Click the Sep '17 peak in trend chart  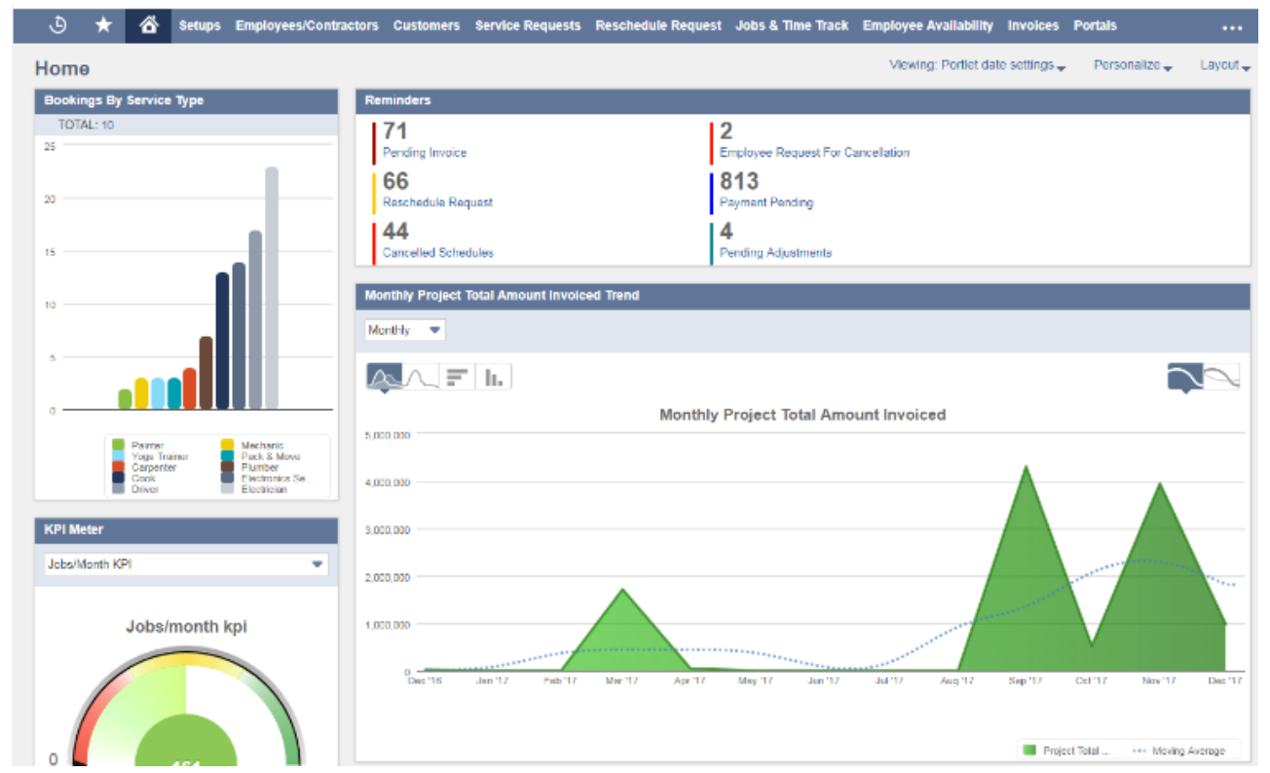tap(1026, 467)
